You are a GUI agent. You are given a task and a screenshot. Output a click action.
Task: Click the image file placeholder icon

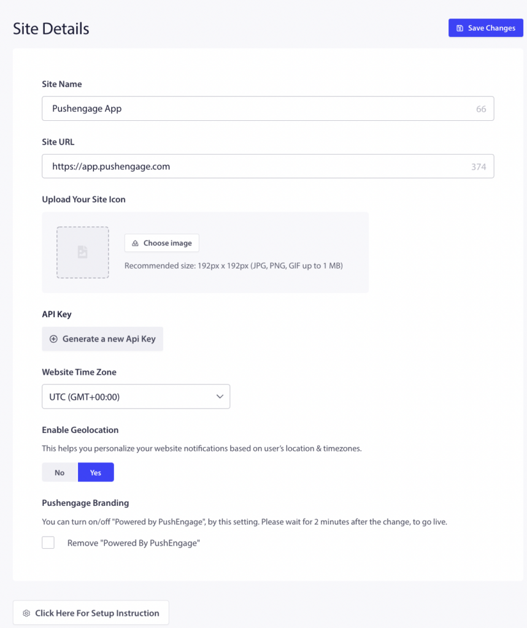coord(83,252)
